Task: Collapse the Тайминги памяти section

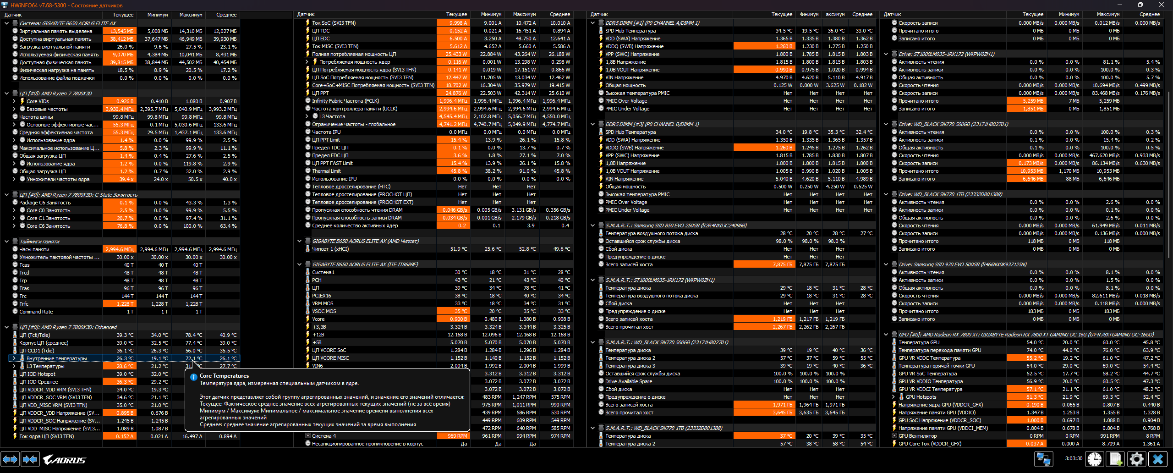Action: pos(7,242)
